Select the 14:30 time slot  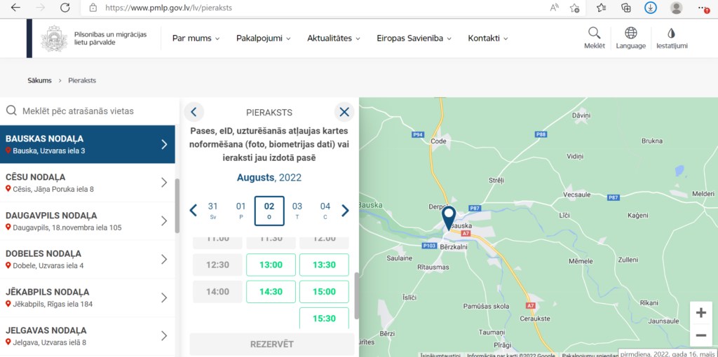click(x=271, y=291)
